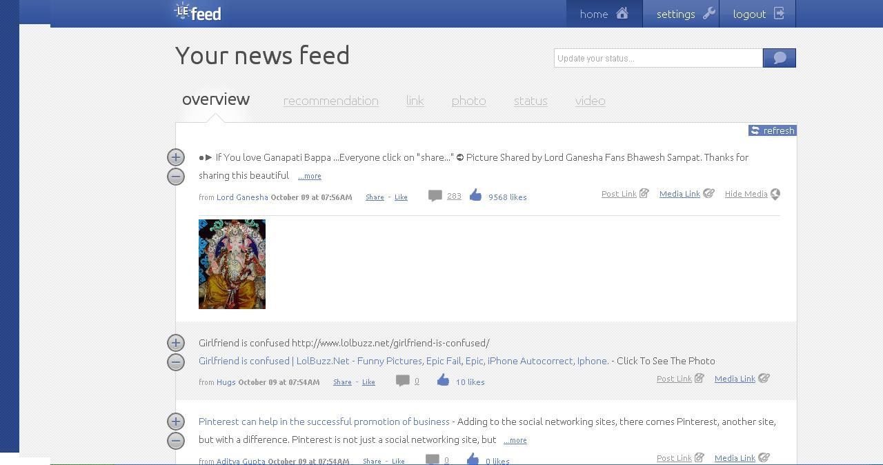Open 283 comments count
The image size is (883, 465).
coord(454,196)
